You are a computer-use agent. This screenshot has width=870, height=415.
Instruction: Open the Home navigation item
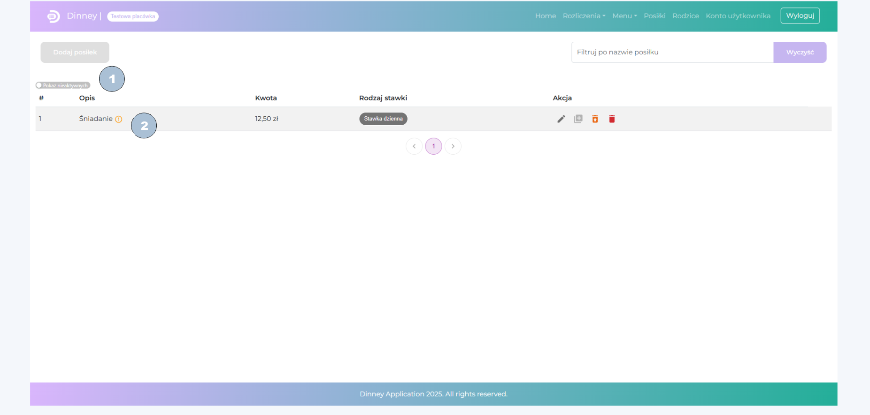(x=545, y=16)
